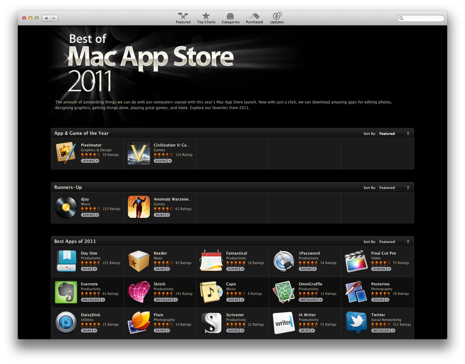Open the DaisyDisk title link
Screen dimensions: 465x364
pyautogui.click(x=91, y=315)
